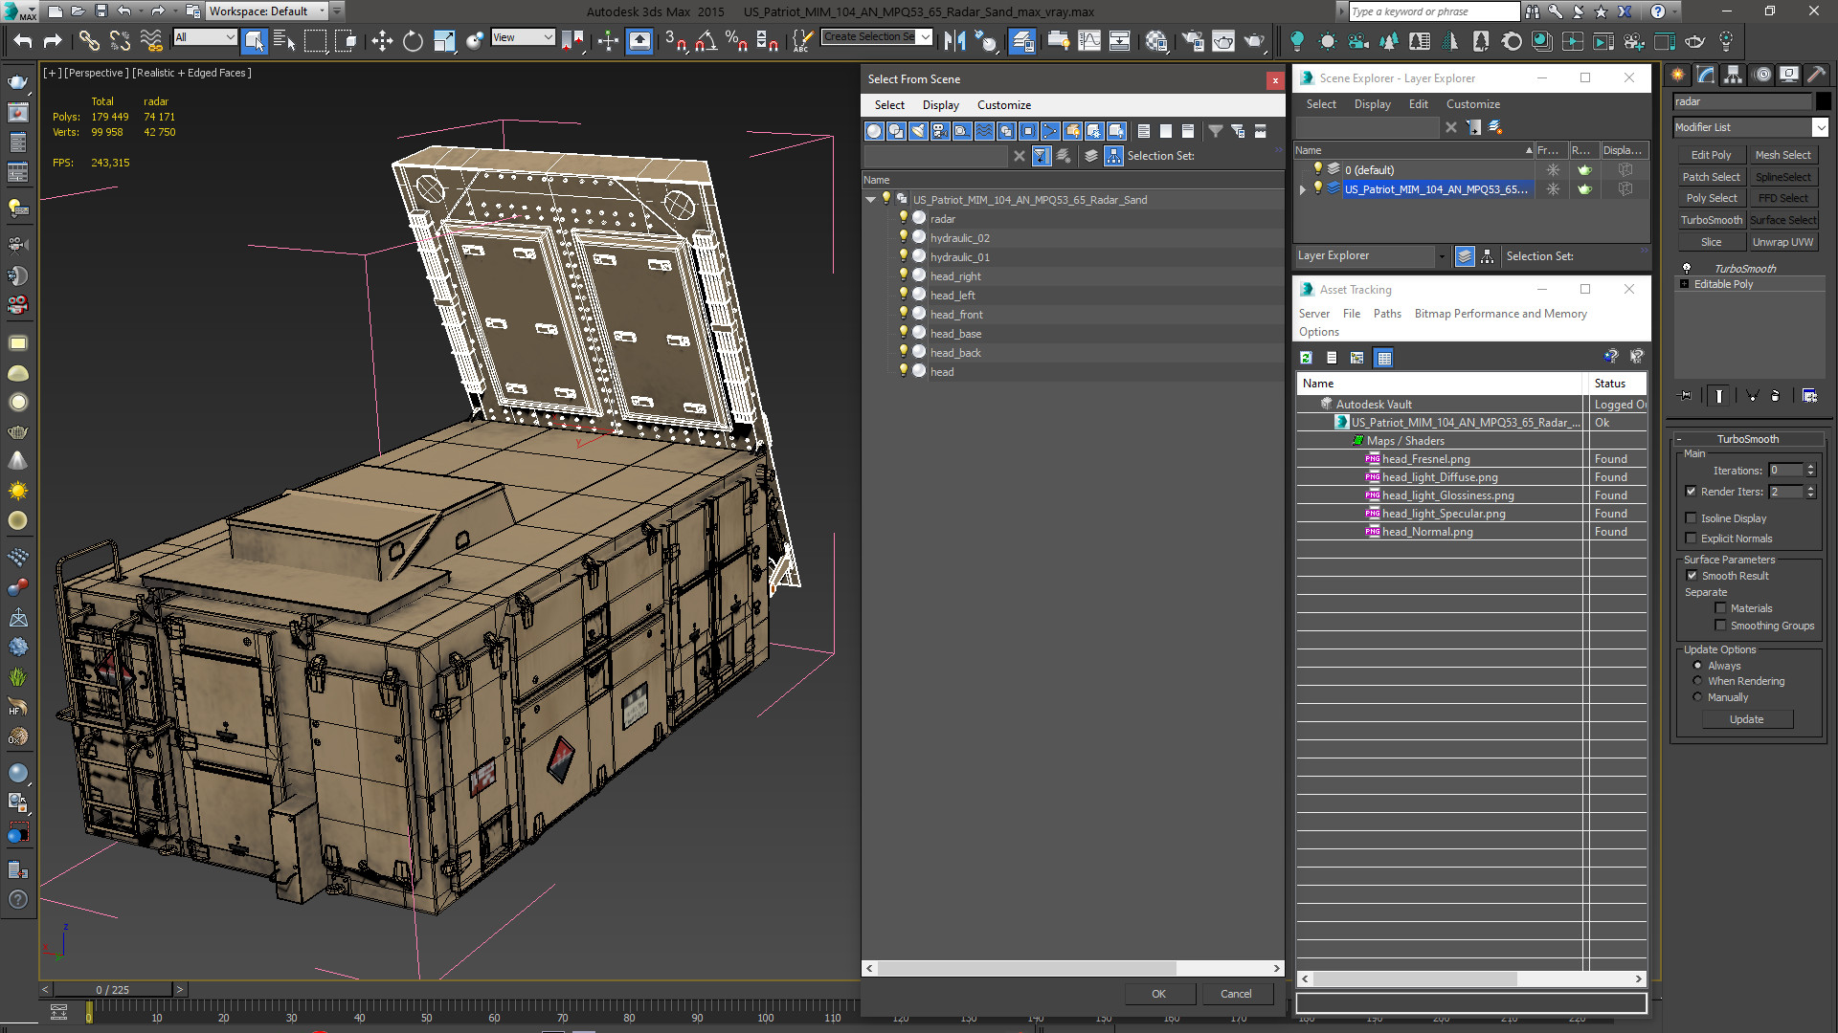
Task: Click the Update button in TurboSmooth
Action: point(1746,719)
